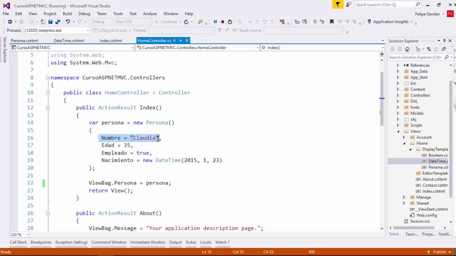
Task: Open the Project menu
Action: (x=50, y=14)
